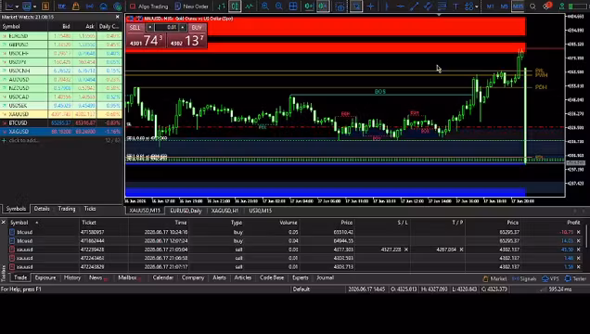Viewport: 590px width, 334px height.
Task: Open the chart type line icon
Action: click(x=9, y=6)
